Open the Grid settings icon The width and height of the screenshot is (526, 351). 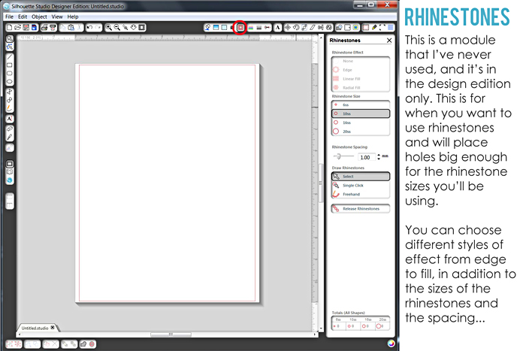coord(391,28)
